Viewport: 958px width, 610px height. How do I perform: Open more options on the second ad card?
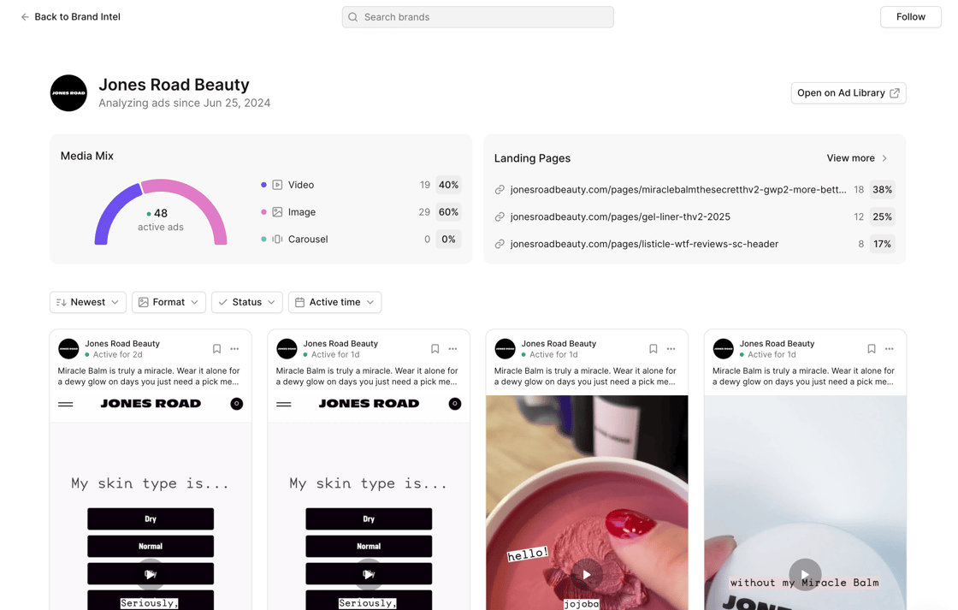click(x=452, y=349)
